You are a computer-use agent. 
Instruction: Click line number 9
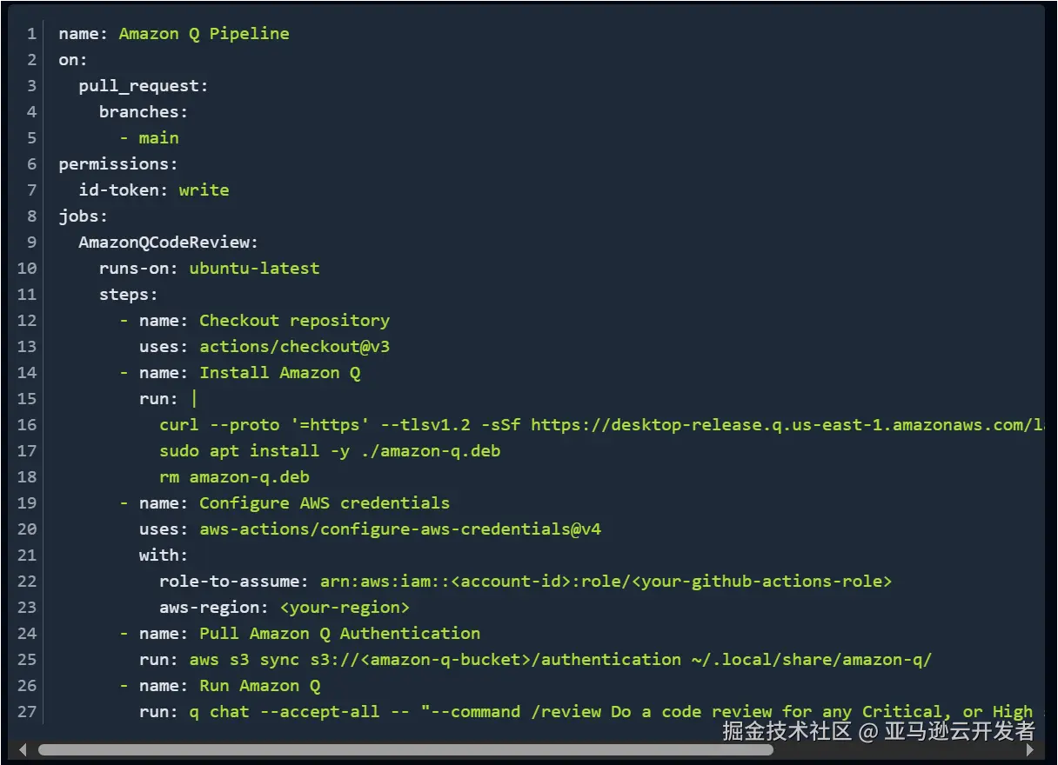point(32,243)
